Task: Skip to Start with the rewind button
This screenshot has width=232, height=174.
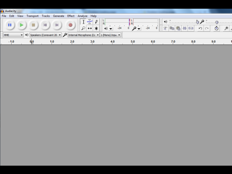Action: click(45, 25)
